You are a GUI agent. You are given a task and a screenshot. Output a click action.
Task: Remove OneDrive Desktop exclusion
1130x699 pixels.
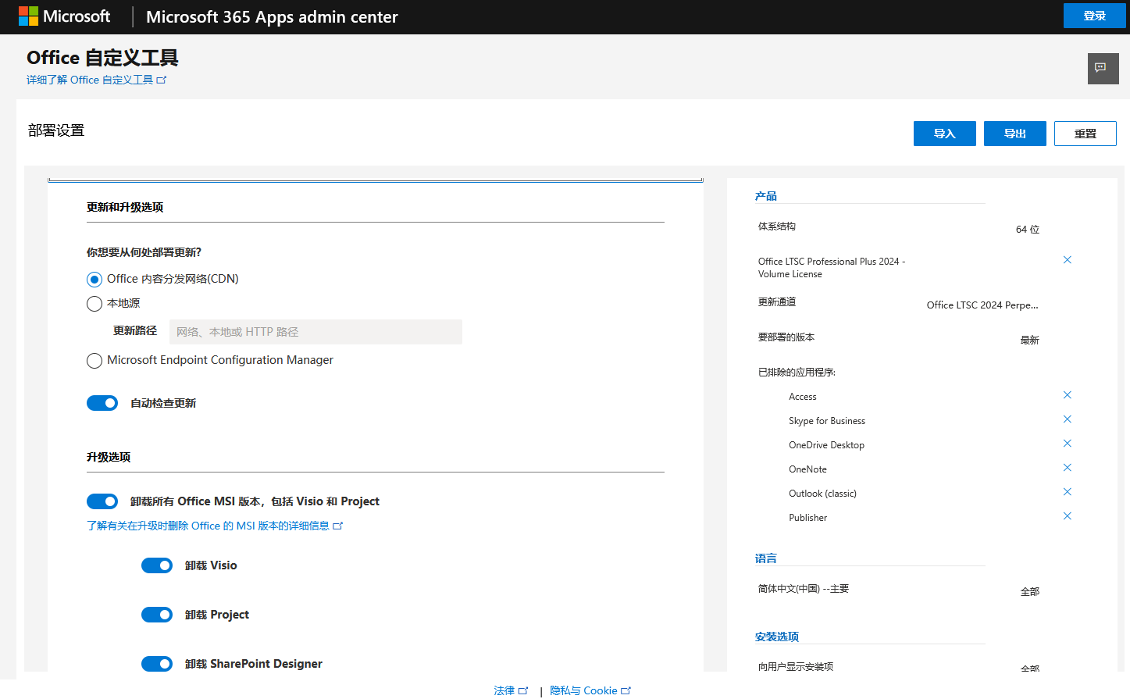pos(1068,444)
